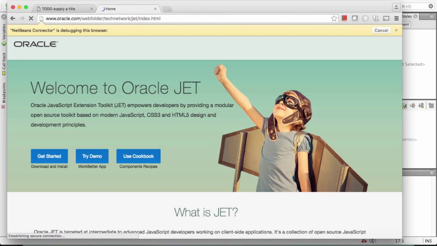Click the Get Started button

49,156
